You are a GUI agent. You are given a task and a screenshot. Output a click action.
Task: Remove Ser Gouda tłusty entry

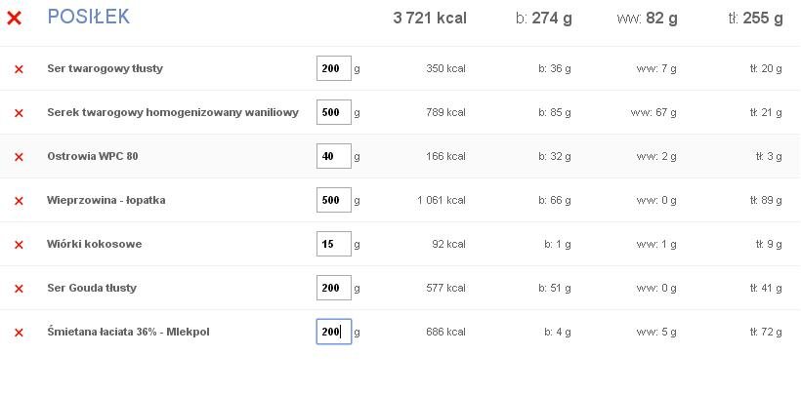point(19,289)
